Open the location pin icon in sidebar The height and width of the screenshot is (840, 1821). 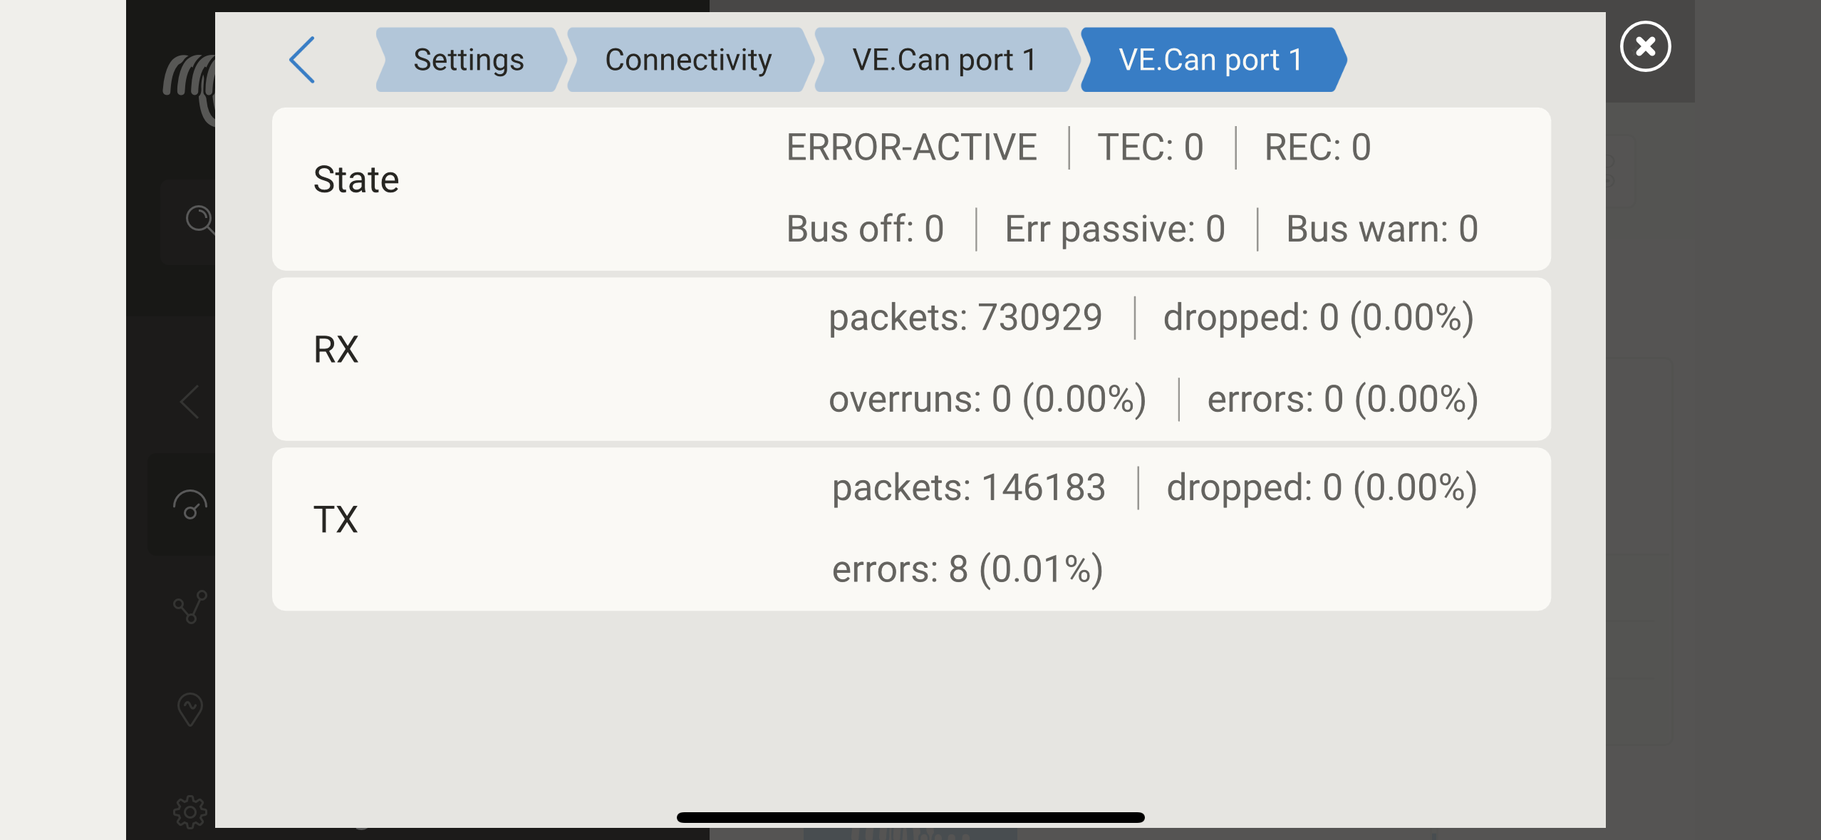click(x=190, y=709)
